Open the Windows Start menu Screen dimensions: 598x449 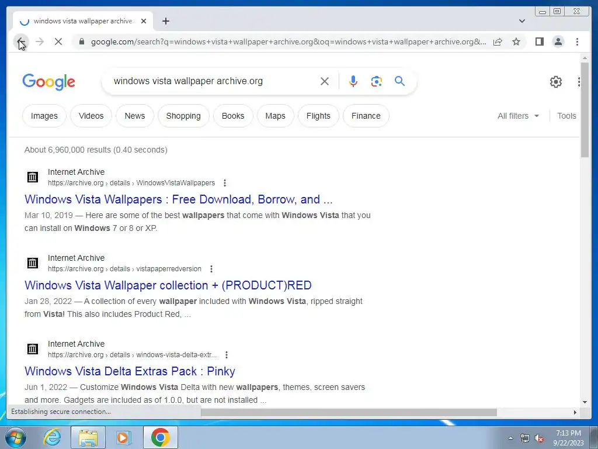click(x=16, y=437)
